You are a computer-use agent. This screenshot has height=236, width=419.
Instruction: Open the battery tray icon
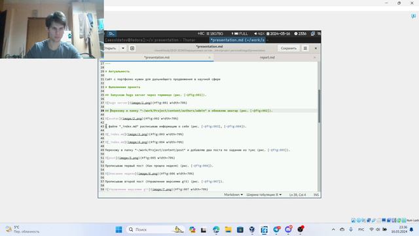(384, 229)
